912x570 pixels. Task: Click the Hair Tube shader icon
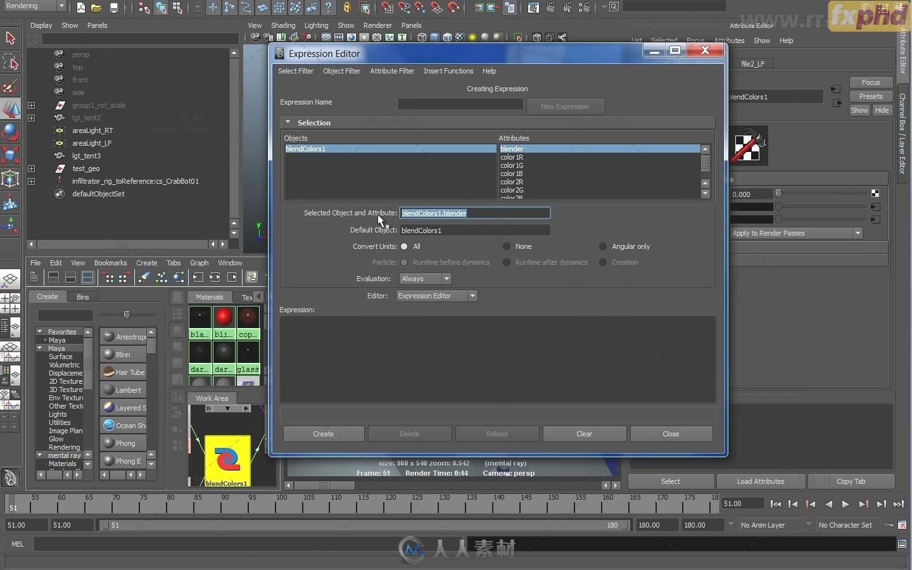tap(109, 372)
